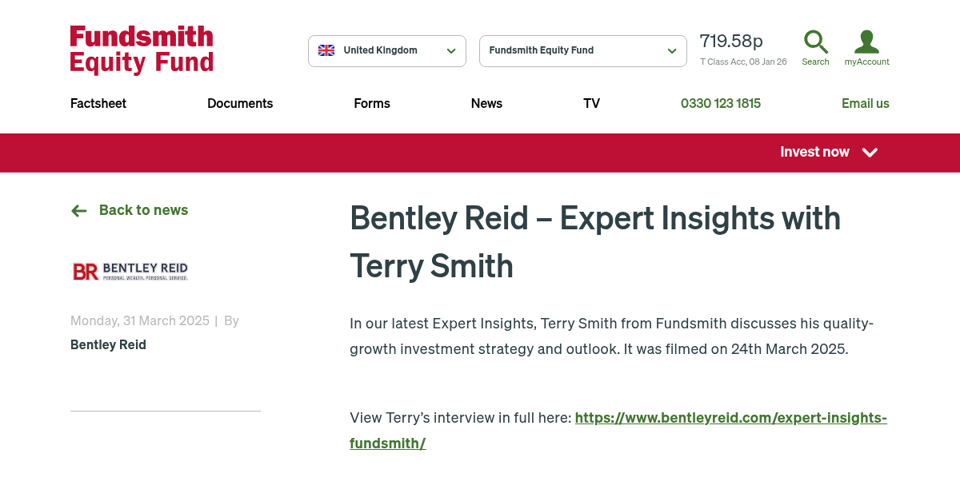Open the Factsheet menu item
The image size is (960, 501).
[98, 103]
